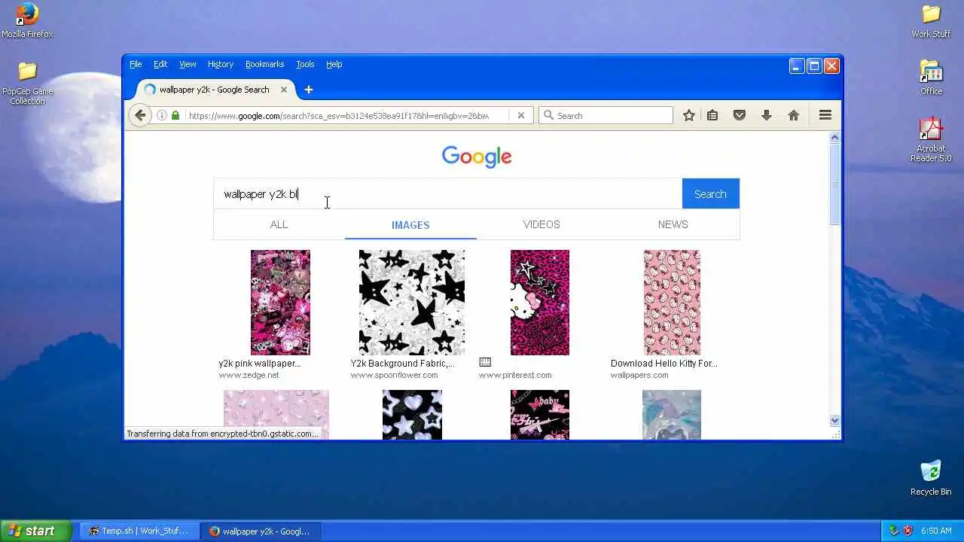
Task: Open the View menu
Action: [x=188, y=64]
